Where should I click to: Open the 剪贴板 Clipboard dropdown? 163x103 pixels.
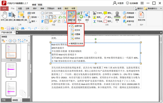(x=38, y=17)
